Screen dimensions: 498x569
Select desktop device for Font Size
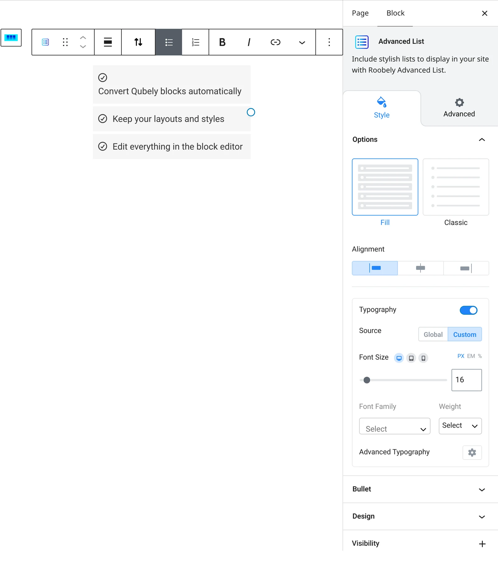(399, 358)
